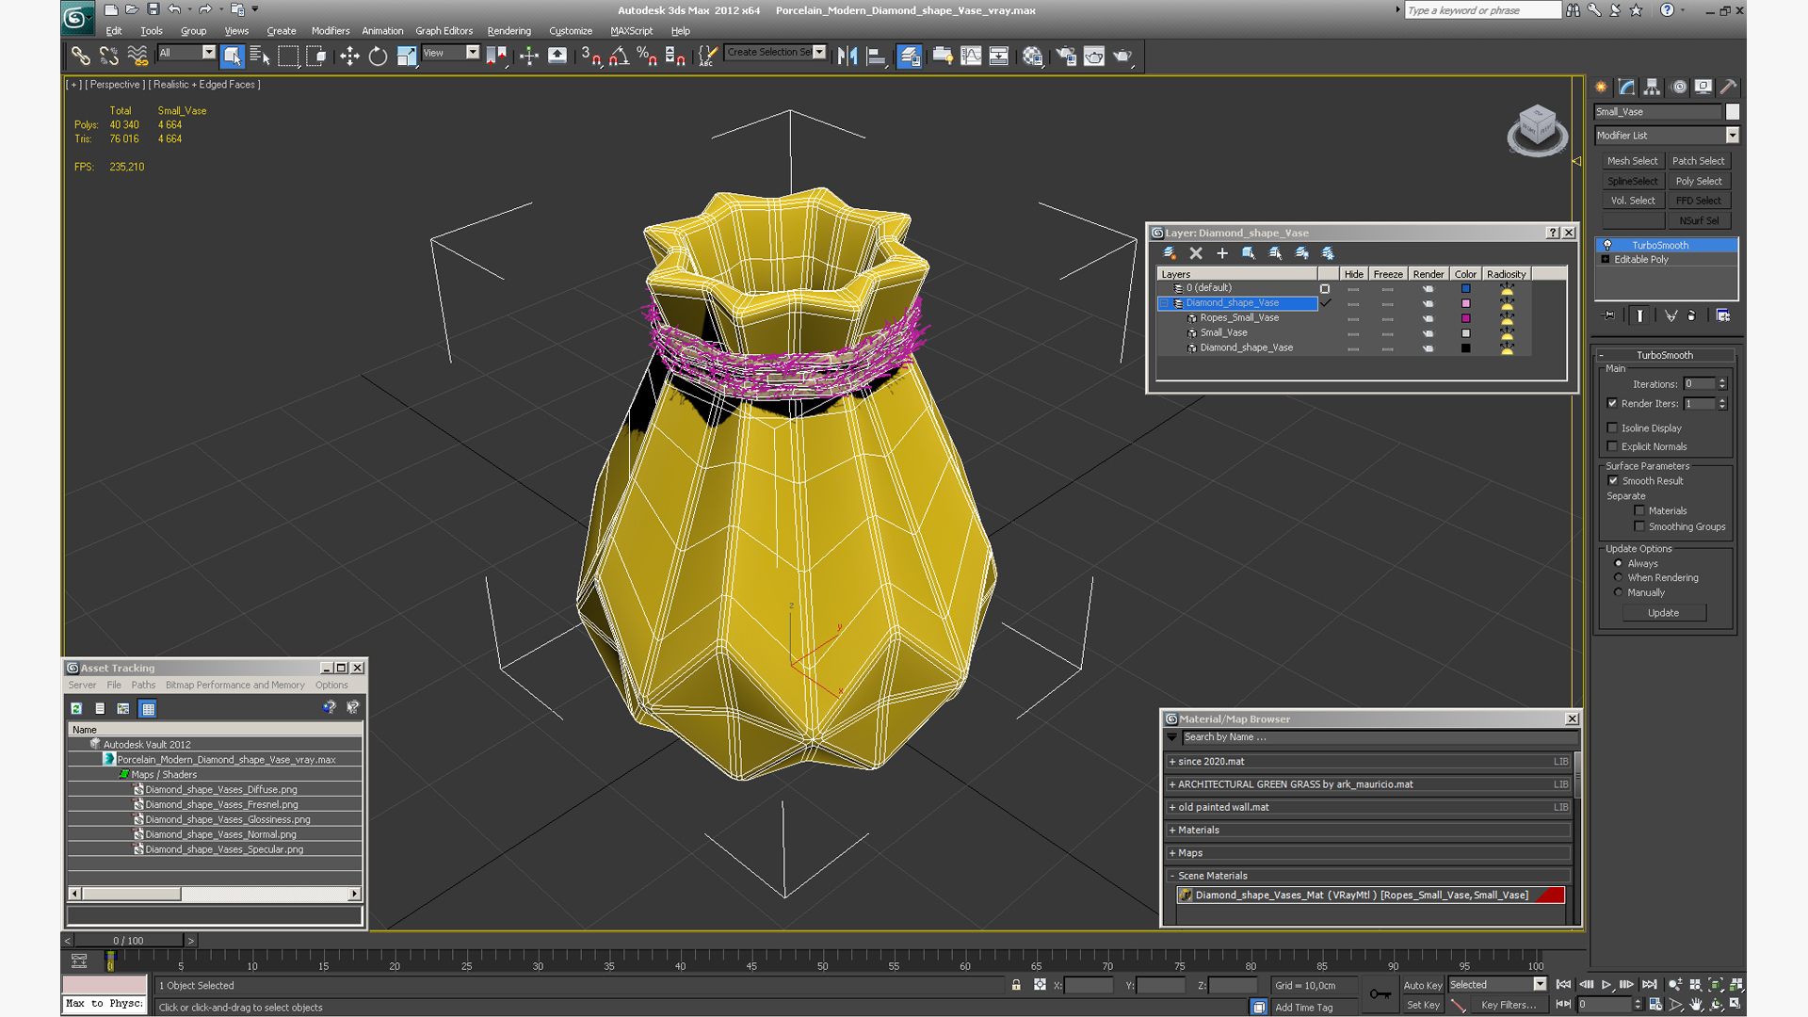
Task: Open the Material Editor icon
Action: point(1033,56)
